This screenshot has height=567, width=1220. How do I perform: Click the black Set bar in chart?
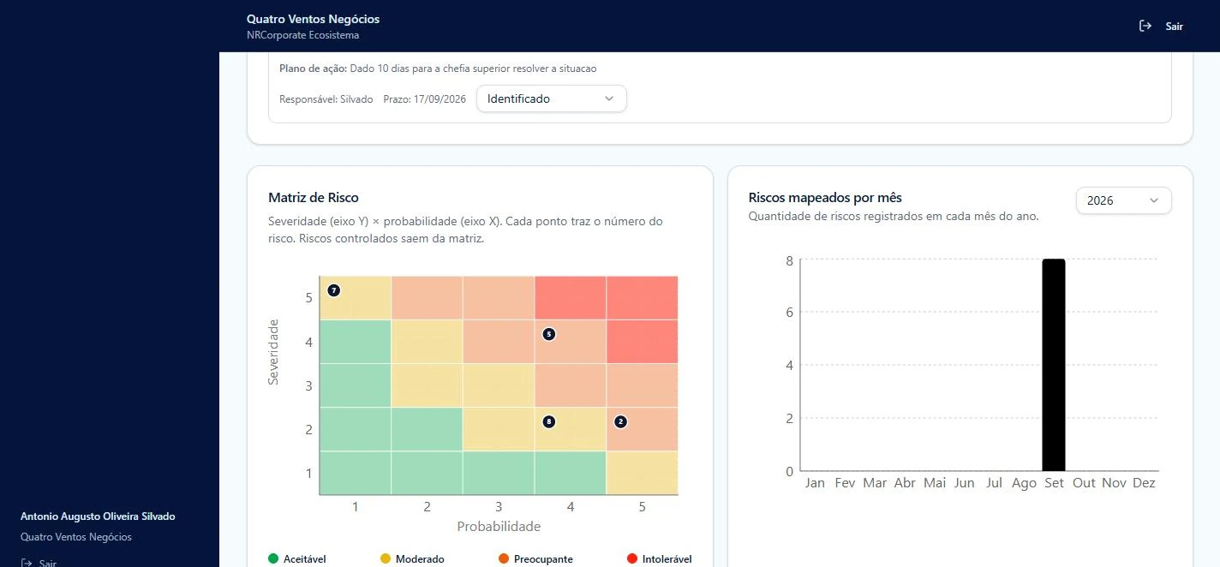(x=1054, y=365)
